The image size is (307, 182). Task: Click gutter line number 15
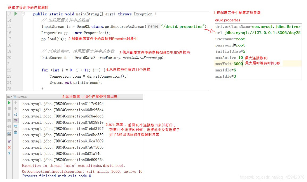coord(9,26)
